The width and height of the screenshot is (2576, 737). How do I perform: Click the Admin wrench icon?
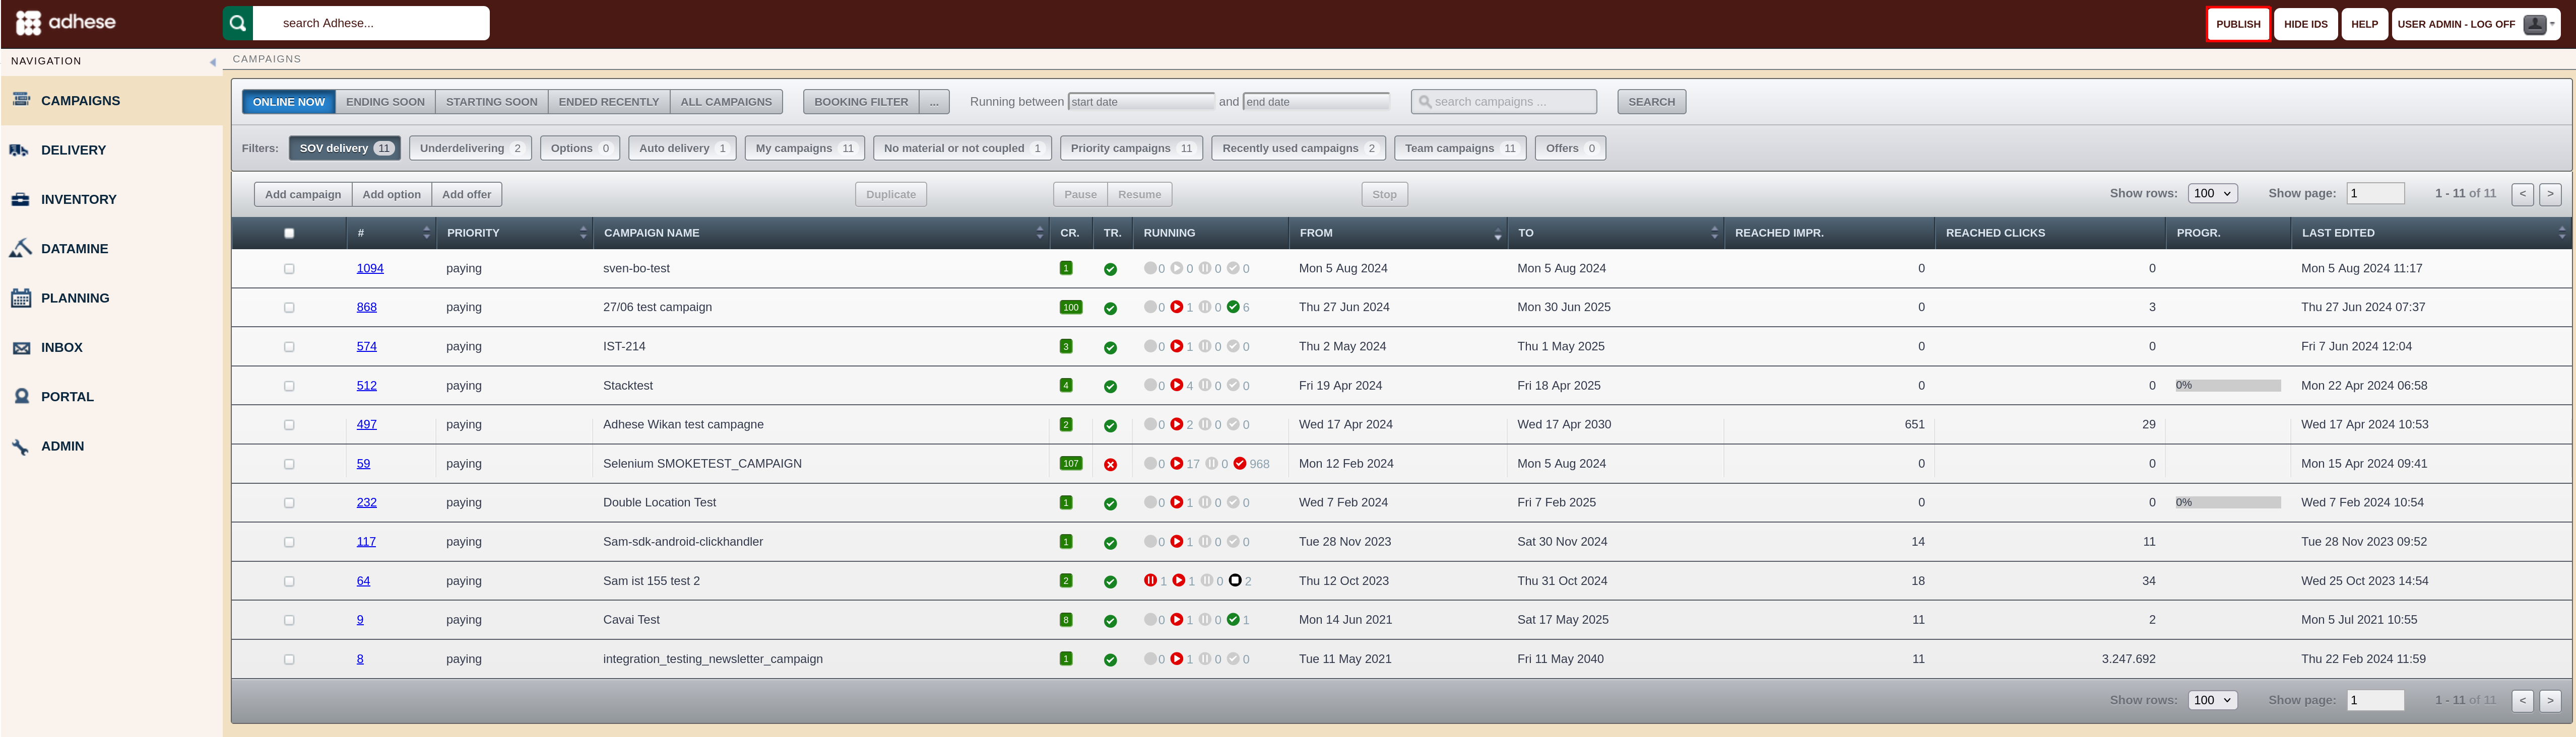(x=20, y=447)
